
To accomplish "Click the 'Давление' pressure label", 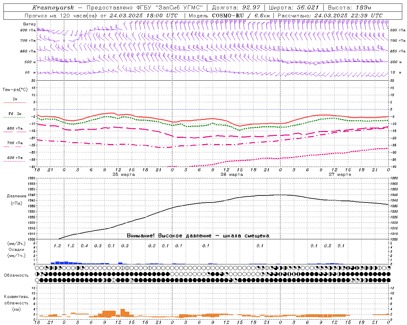I will [x=17, y=196].
